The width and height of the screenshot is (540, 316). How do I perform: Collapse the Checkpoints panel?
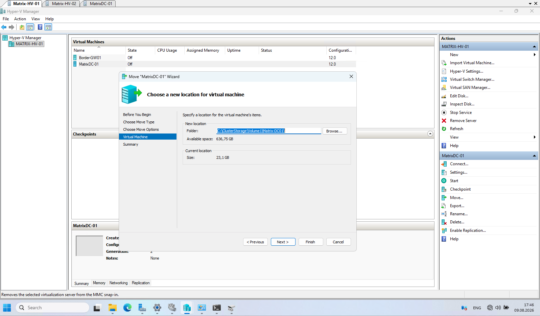click(x=430, y=134)
